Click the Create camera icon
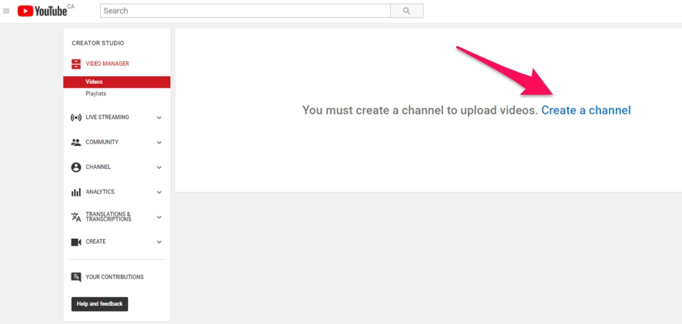The width and height of the screenshot is (682, 324). point(76,242)
